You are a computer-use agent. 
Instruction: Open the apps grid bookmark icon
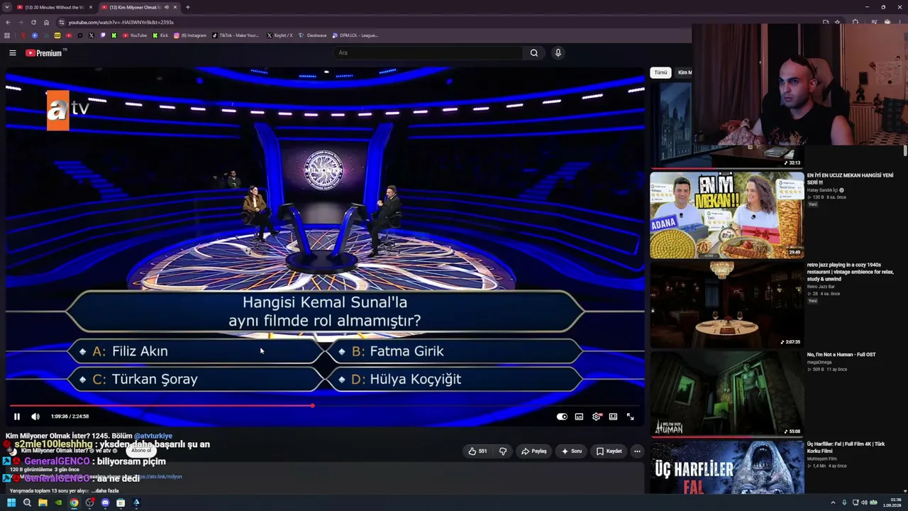pos(7,35)
